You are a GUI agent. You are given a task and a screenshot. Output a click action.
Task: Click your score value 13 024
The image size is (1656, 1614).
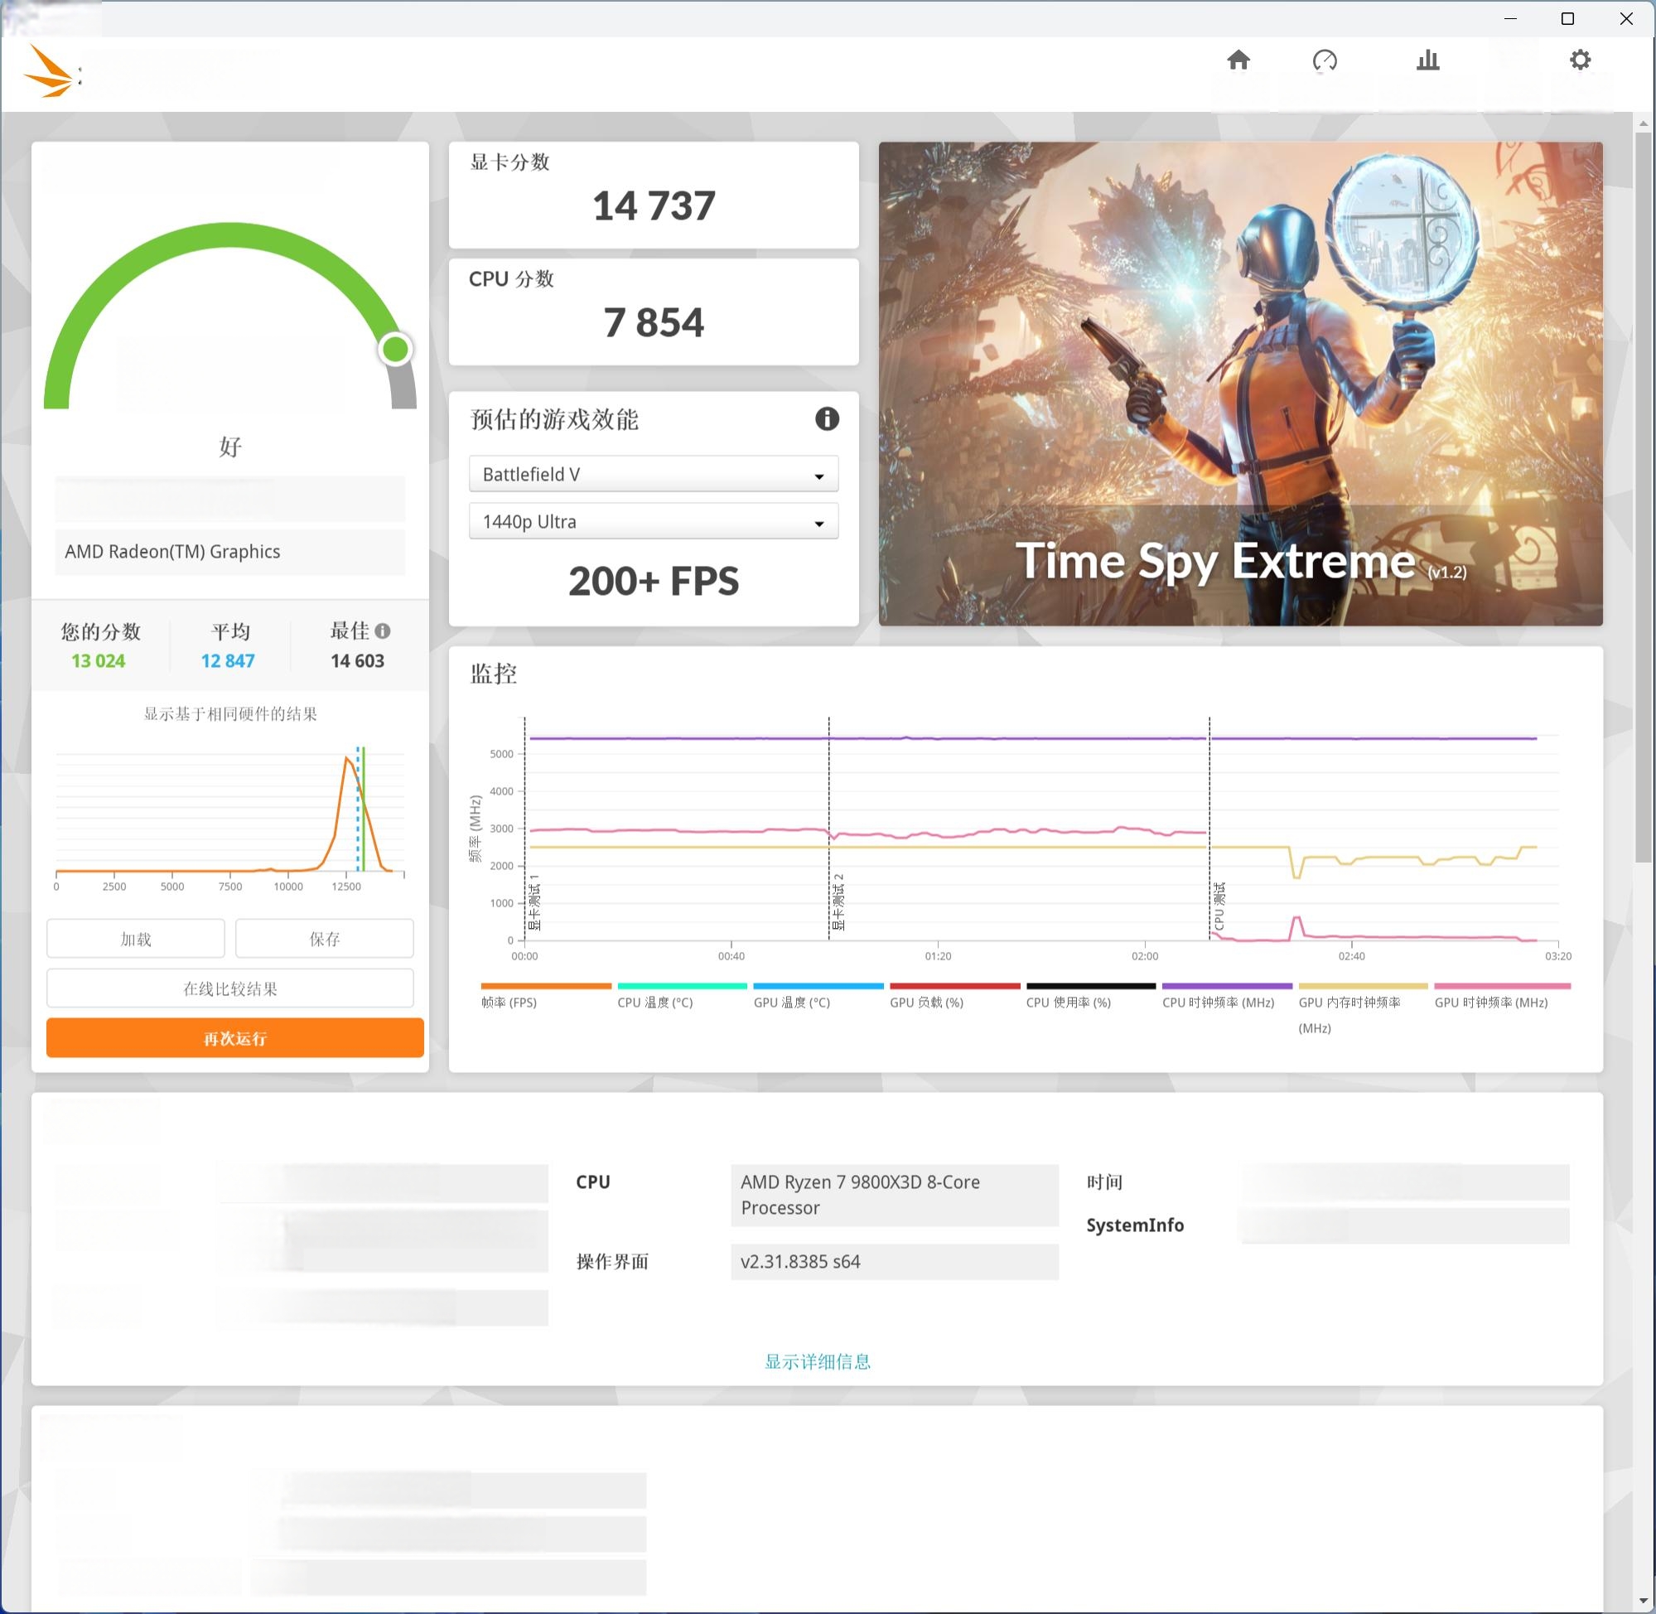(99, 661)
